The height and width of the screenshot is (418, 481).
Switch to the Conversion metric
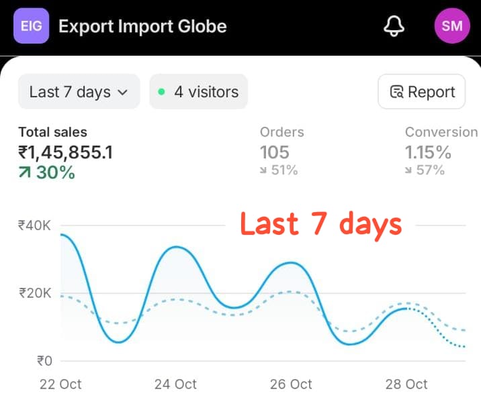pos(441,132)
